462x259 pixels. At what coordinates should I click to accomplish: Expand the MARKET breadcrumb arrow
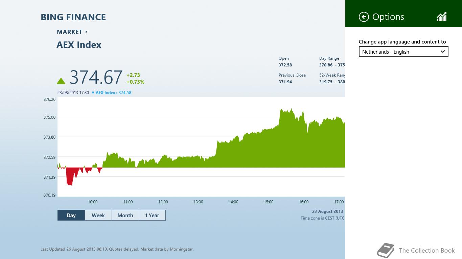tap(87, 32)
